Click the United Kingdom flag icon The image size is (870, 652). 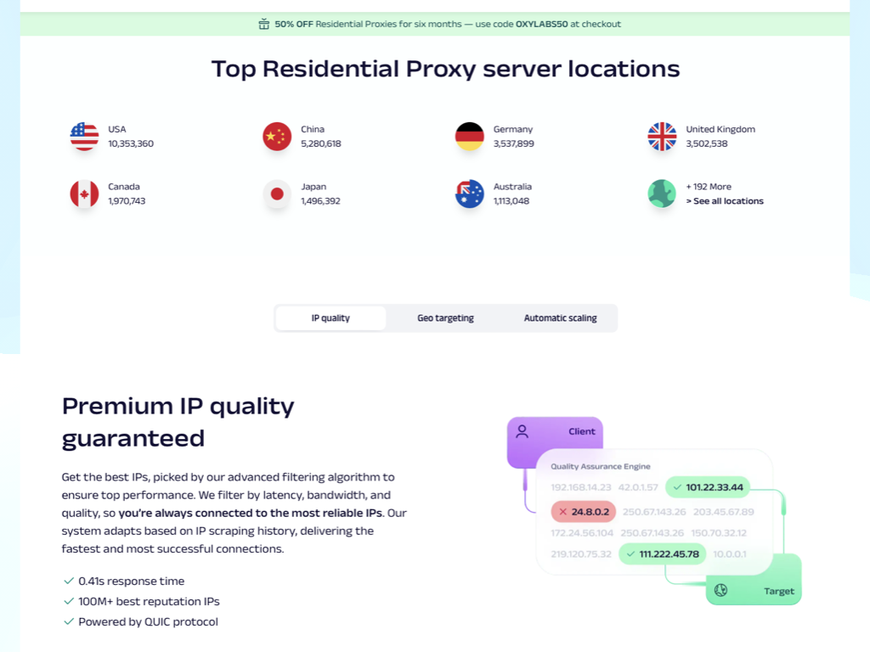(662, 137)
